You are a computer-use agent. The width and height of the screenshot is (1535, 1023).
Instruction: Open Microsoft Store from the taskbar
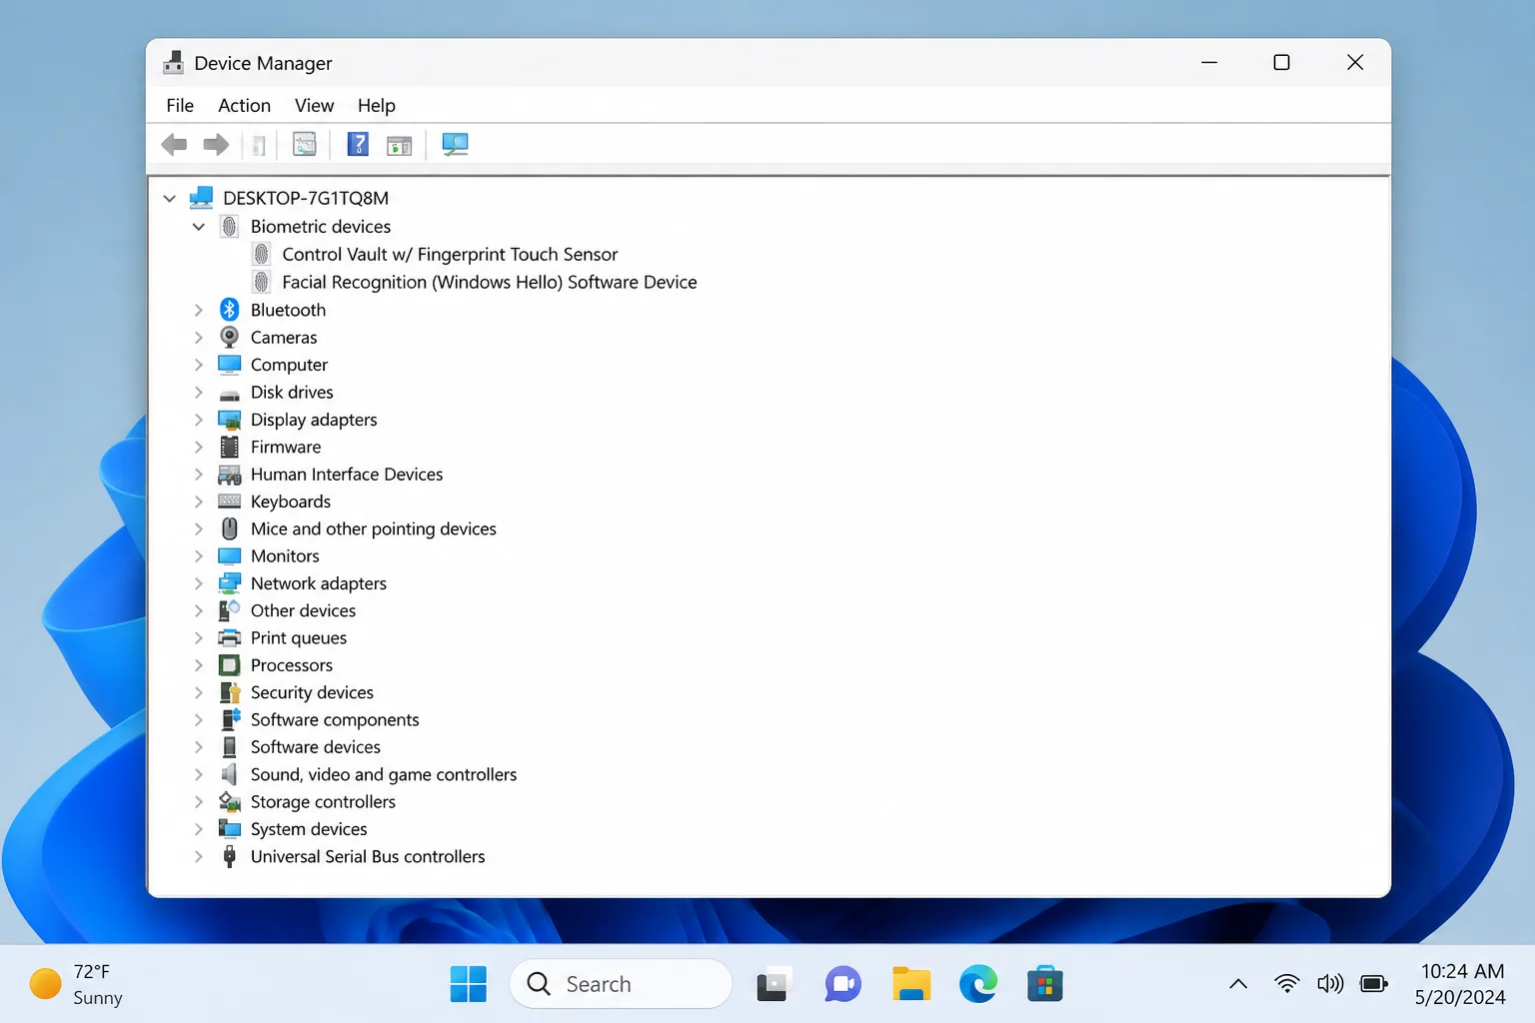1045,984
